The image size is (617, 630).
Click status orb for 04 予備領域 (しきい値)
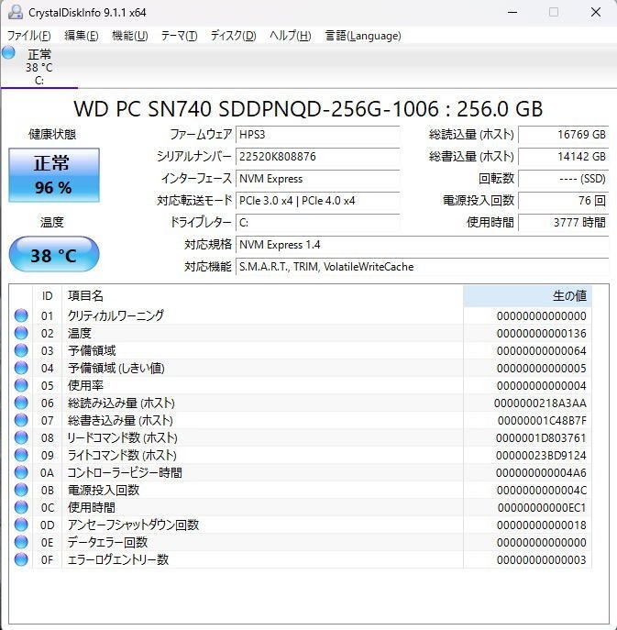pos(21,368)
